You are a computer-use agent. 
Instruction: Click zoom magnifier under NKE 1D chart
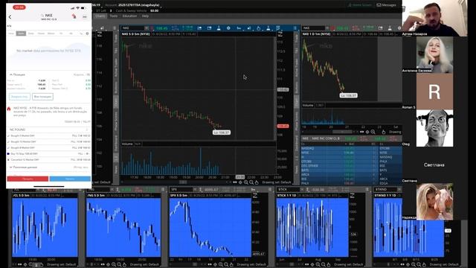tap(373, 132)
